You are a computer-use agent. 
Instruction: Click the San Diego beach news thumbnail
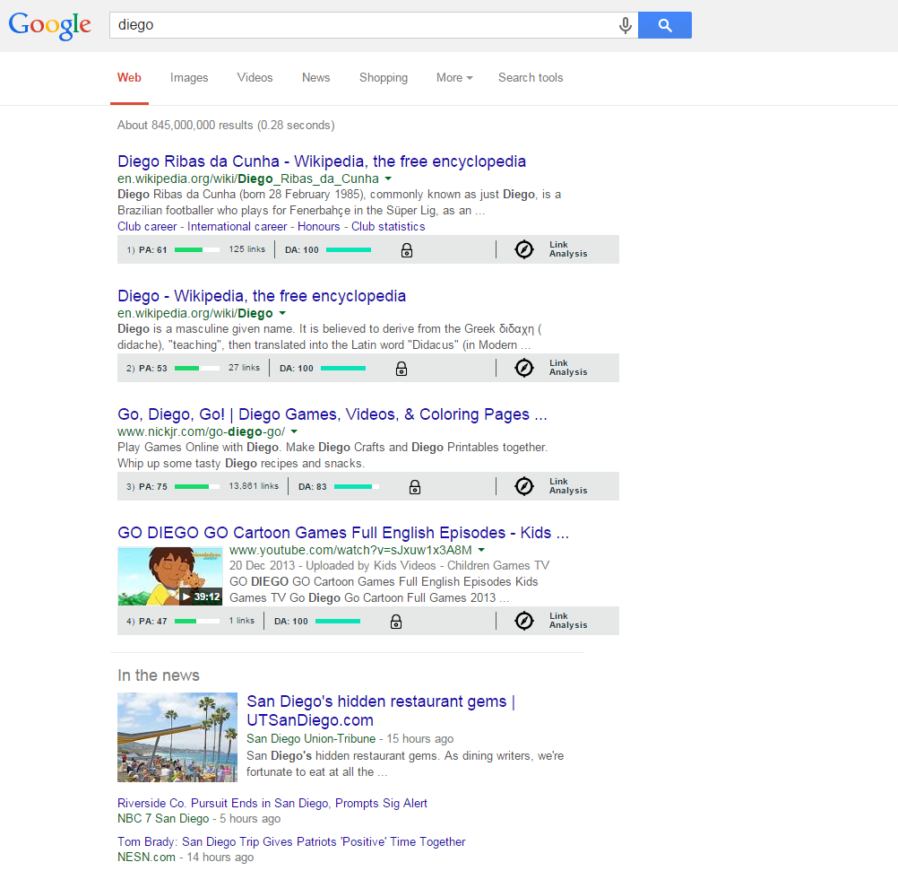point(177,737)
